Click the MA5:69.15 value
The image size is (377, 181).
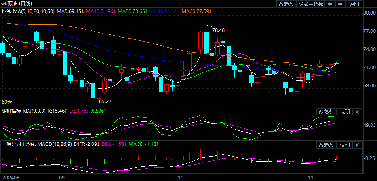point(70,11)
